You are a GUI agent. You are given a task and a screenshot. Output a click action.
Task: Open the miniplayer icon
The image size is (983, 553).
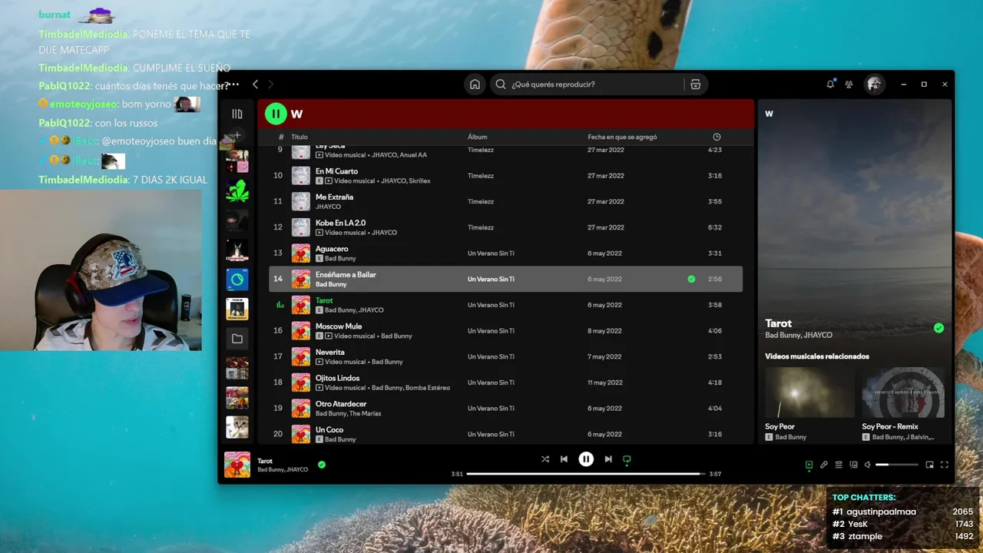coord(929,465)
